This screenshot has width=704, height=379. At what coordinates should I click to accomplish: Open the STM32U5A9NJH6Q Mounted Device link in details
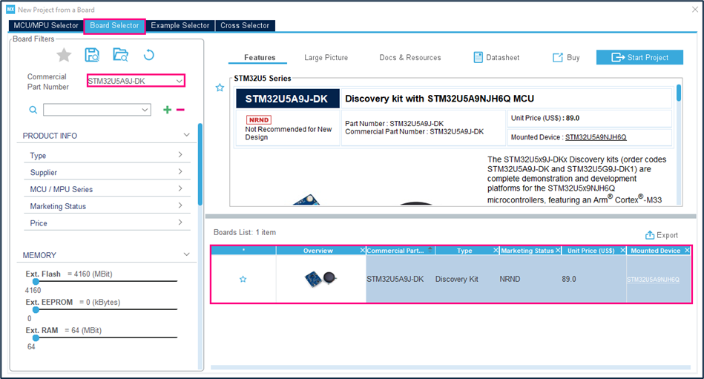tap(596, 137)
